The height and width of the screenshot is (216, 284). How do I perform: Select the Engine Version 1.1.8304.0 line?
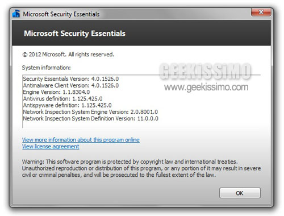coord(56,92)
